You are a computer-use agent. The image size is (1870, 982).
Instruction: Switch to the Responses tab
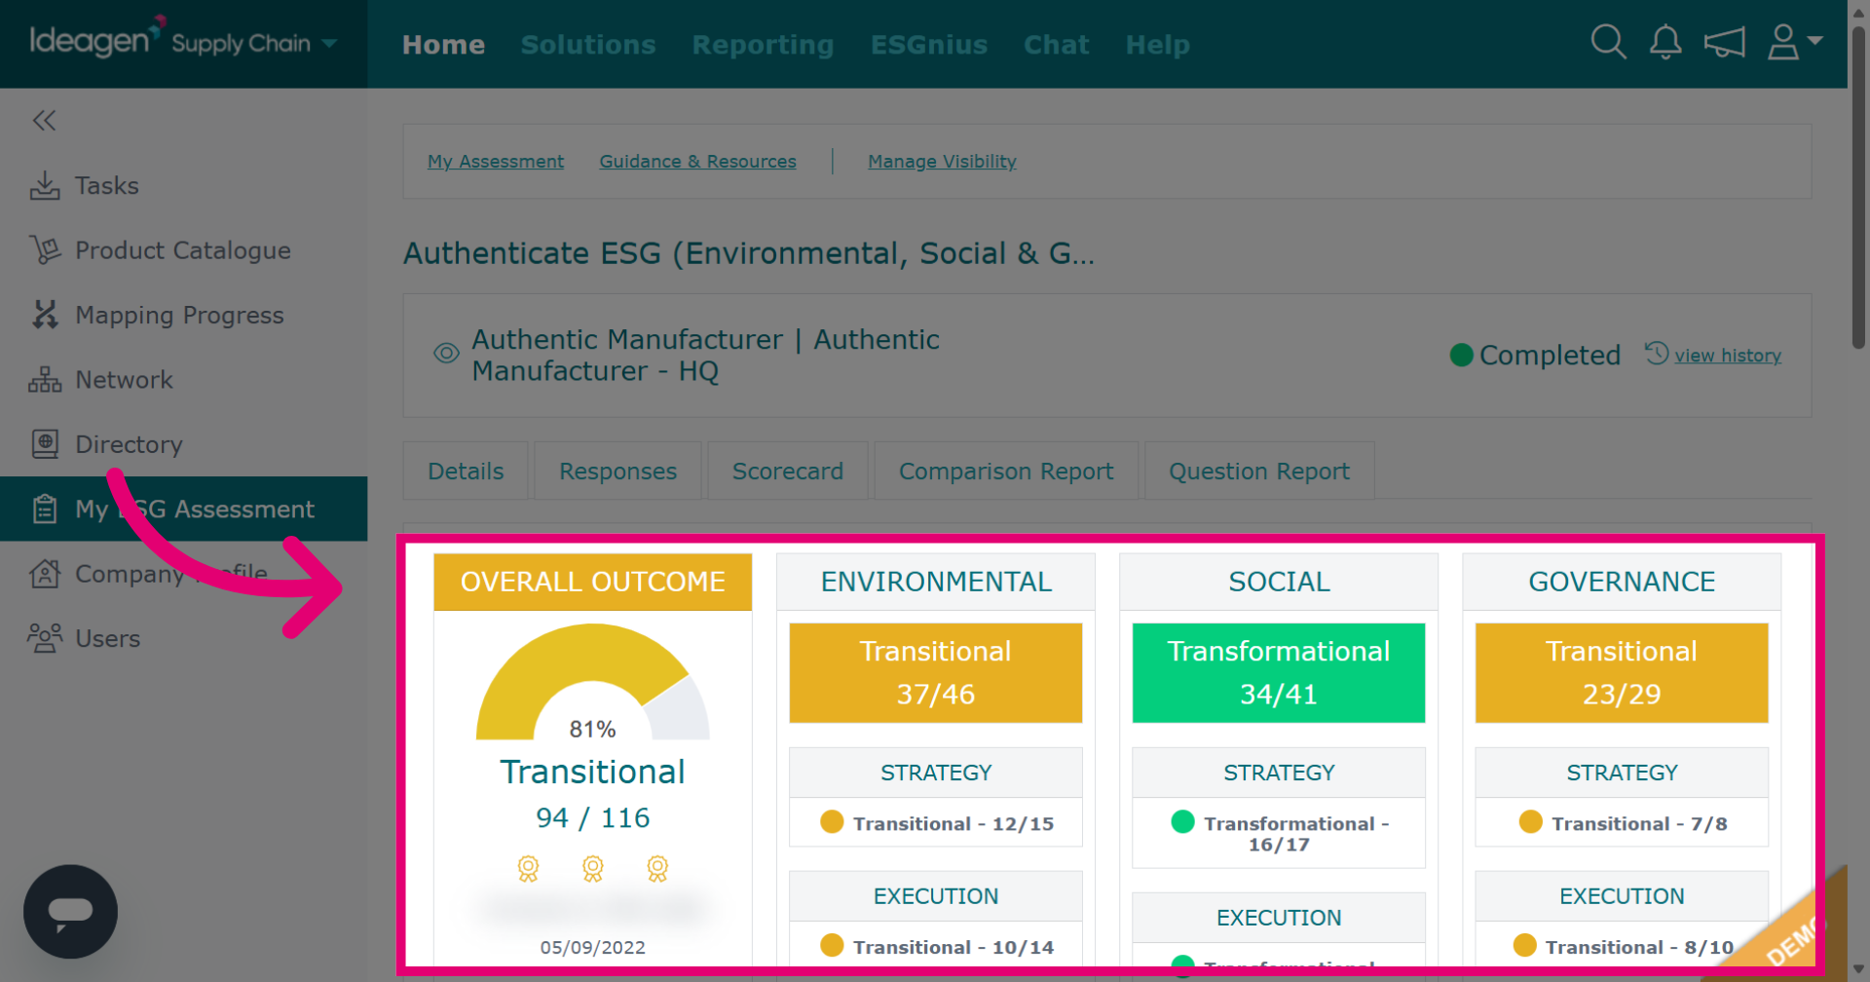tap(617, 471)
